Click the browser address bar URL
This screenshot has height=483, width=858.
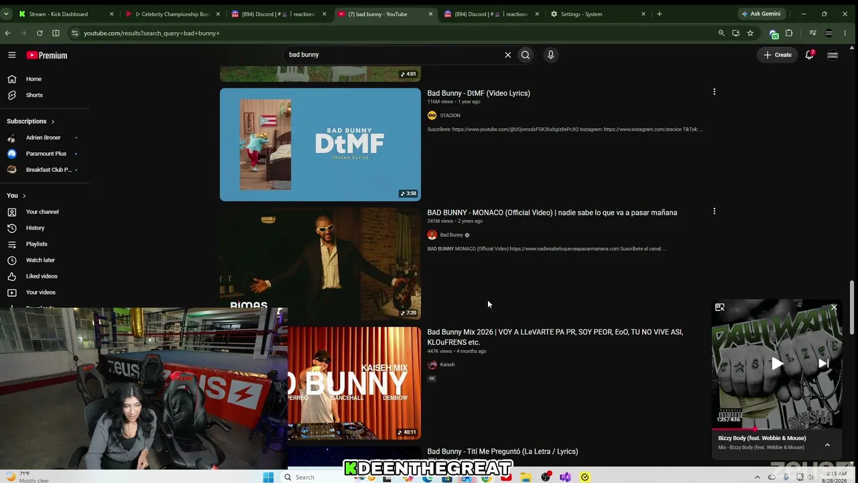151,33
